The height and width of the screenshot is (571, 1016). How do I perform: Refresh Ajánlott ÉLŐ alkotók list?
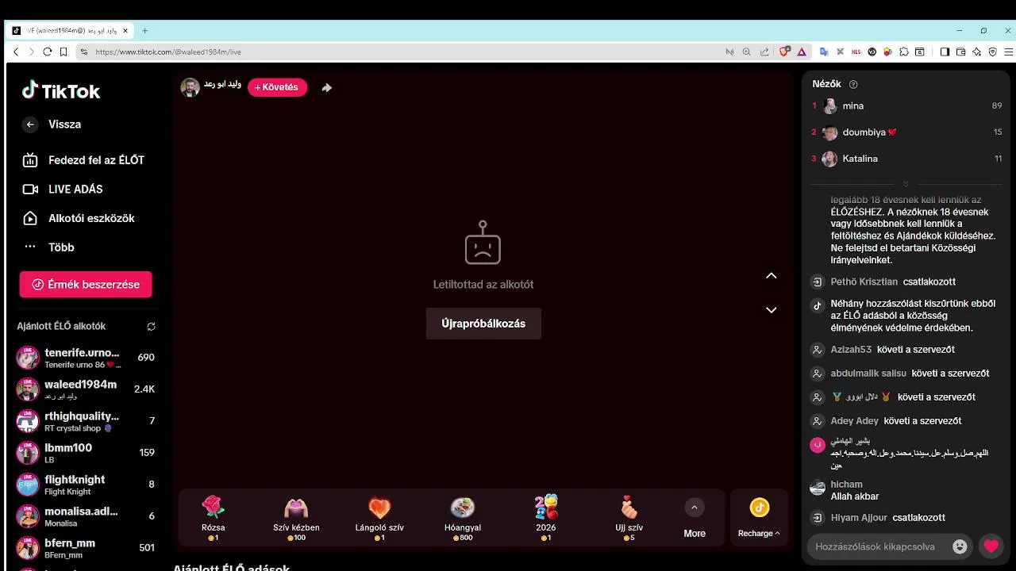click(x=152, y=327)
